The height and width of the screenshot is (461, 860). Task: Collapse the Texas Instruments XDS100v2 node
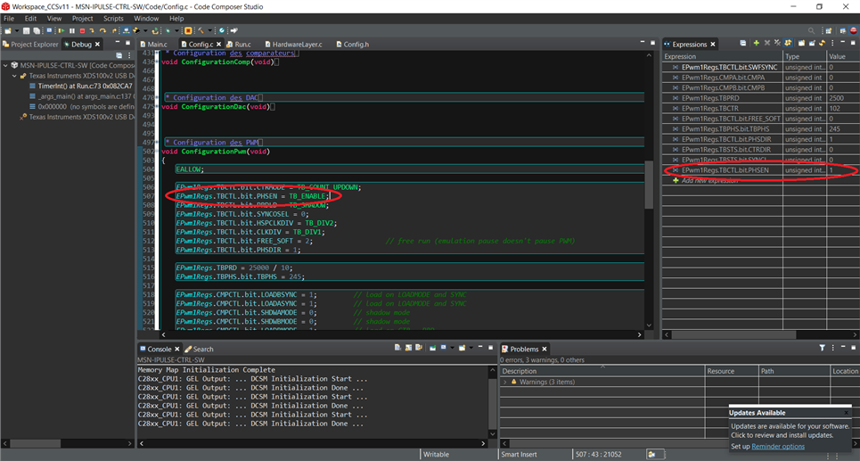14,76
